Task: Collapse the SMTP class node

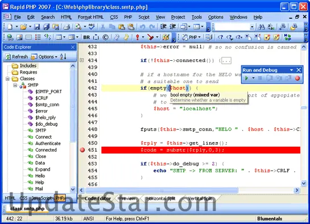Action: coord(15,85)
